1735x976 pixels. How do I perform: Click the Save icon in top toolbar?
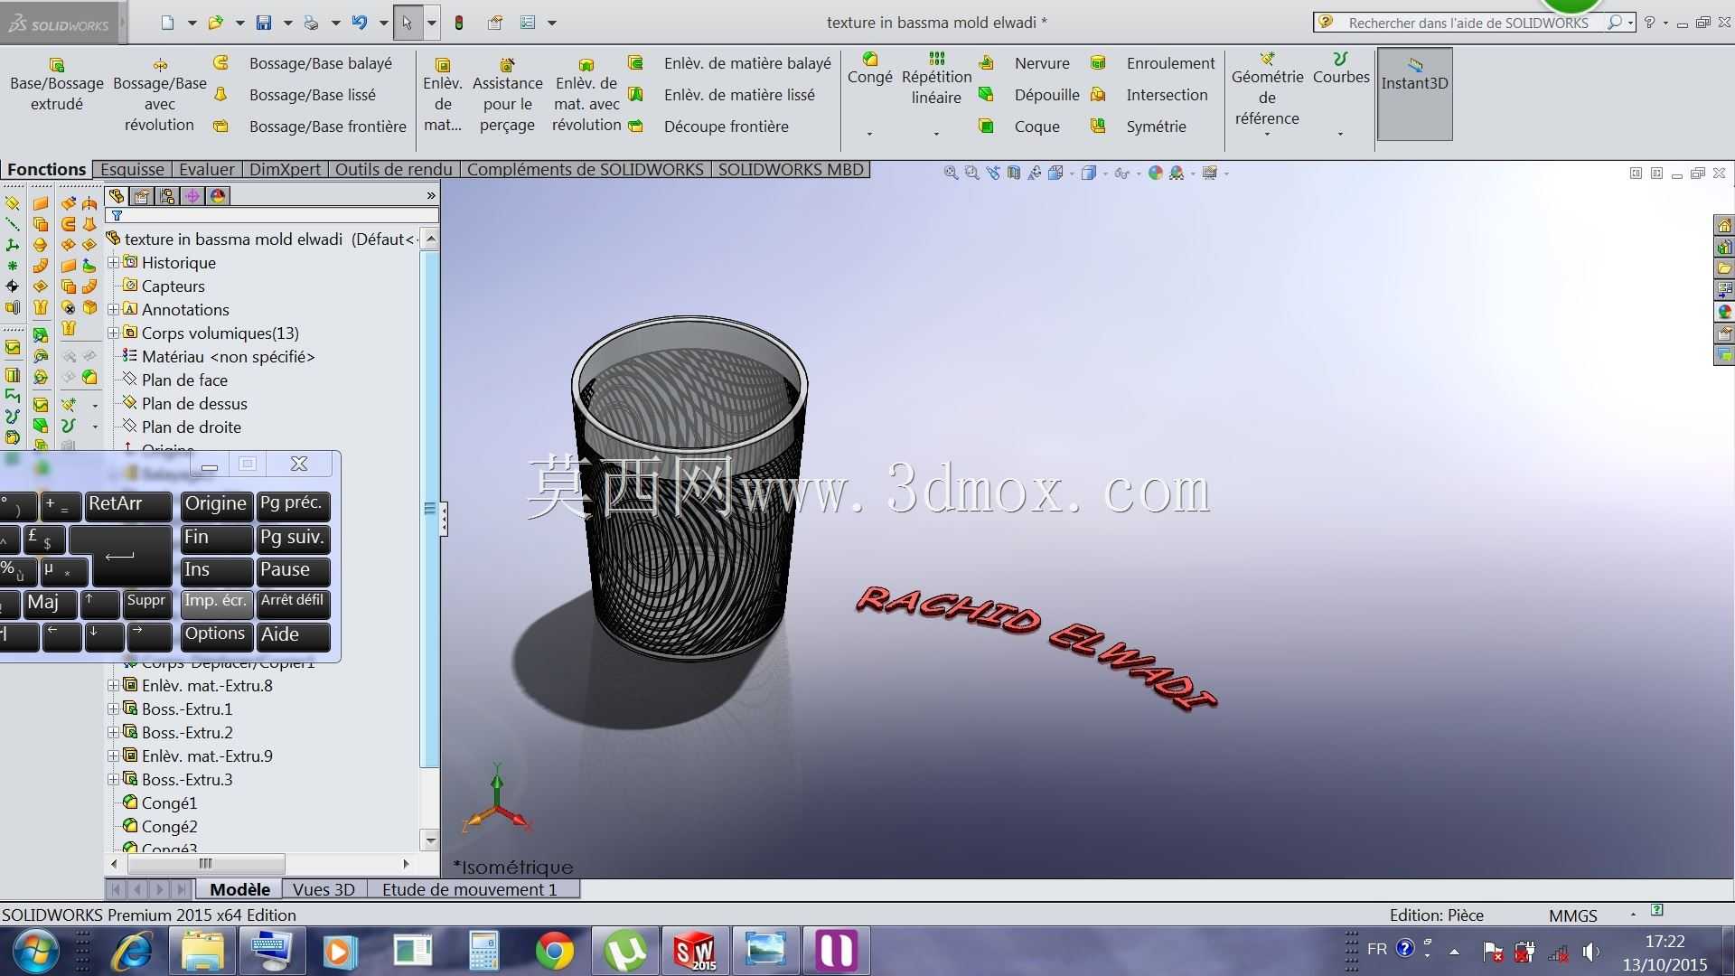[x=264, y=23]
